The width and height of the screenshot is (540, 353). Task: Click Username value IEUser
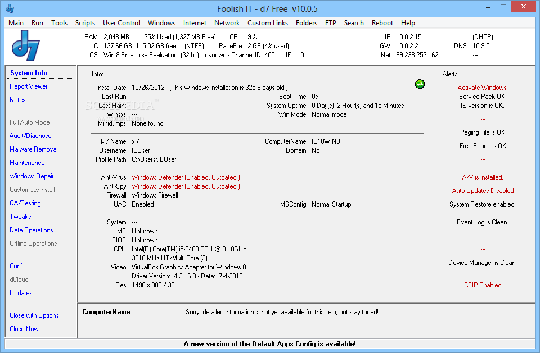[141, 150]
